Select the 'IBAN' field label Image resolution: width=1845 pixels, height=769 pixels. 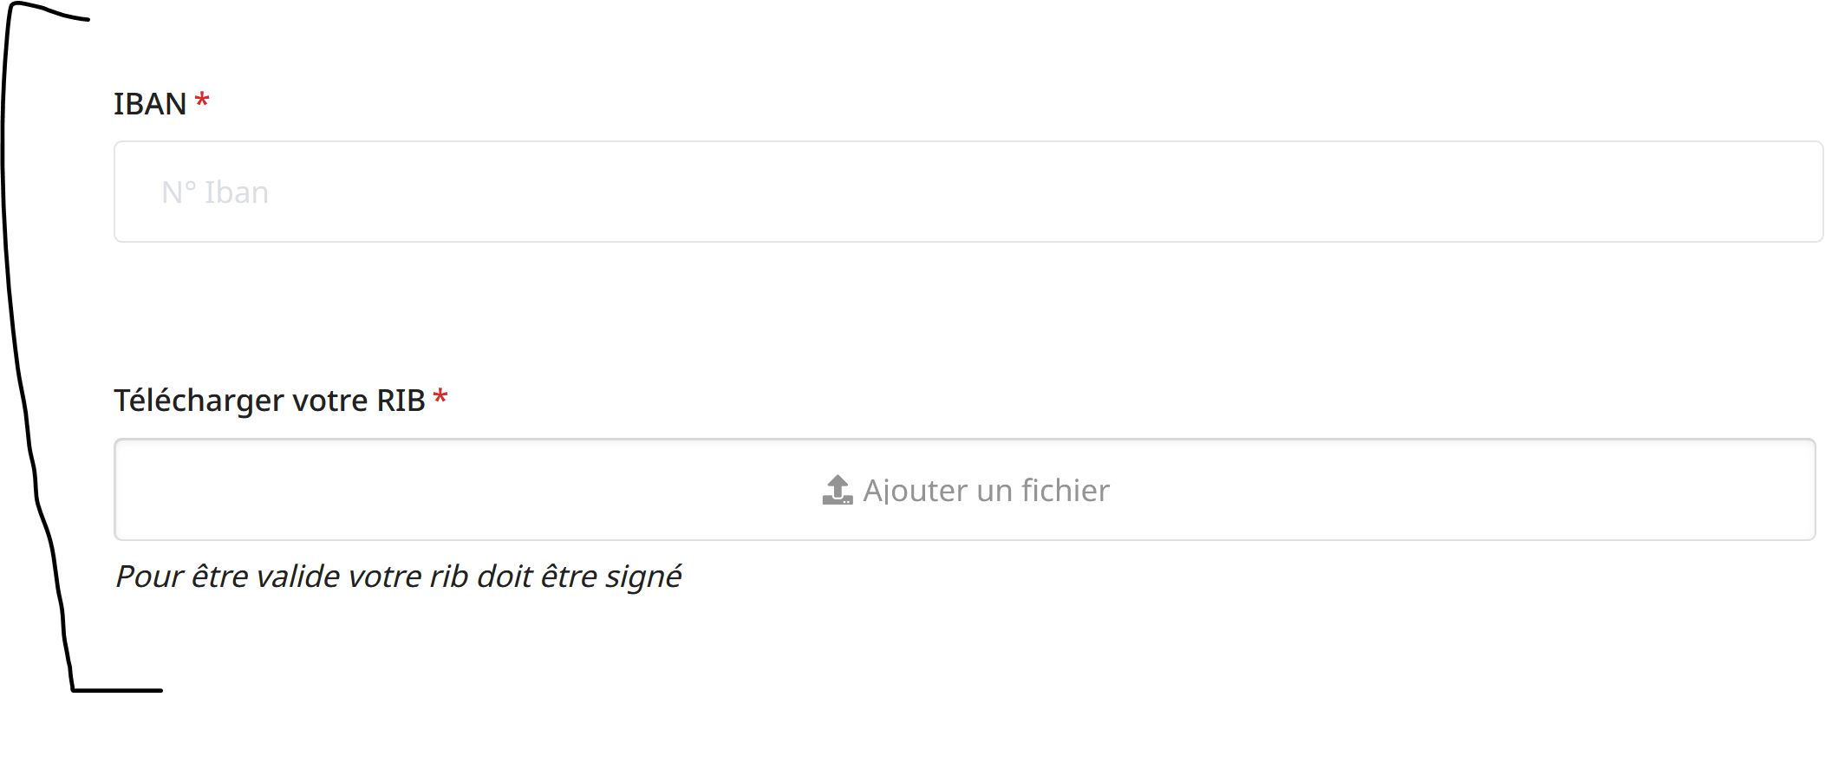(x=150, y=104)
